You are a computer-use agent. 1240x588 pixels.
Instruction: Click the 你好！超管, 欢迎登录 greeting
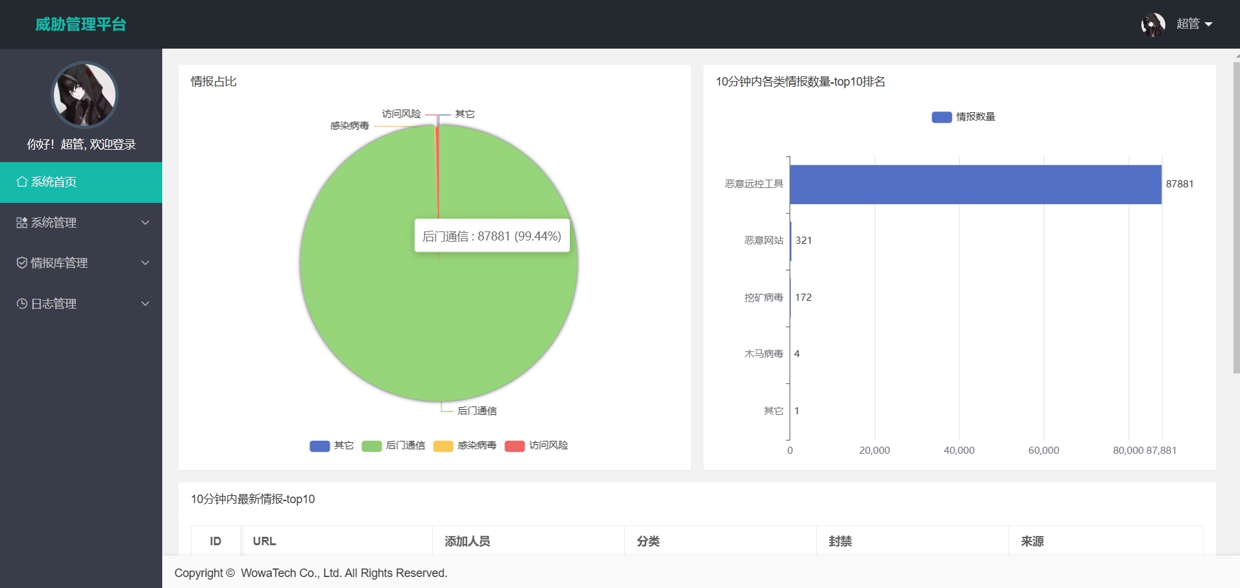click(81, 145)
